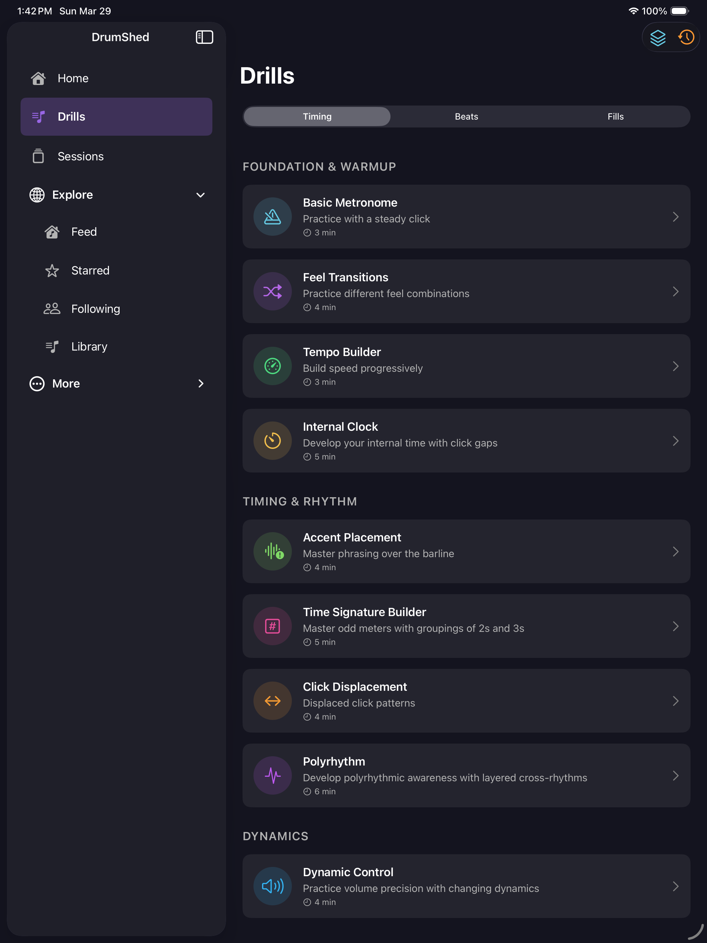The width and height of the screenshot is (707, 943).
Task: Tap the Basic Metronome icon
Action: [272, 217]
